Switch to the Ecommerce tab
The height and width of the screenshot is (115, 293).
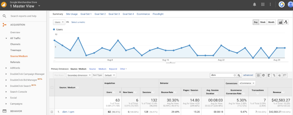click(143, 14)
